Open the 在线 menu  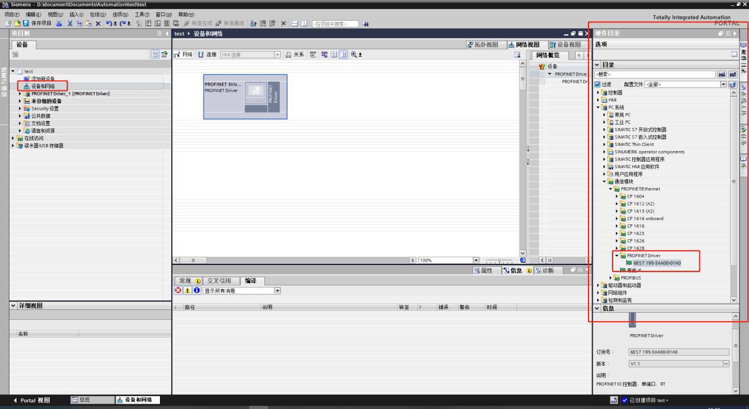point(97,14)
